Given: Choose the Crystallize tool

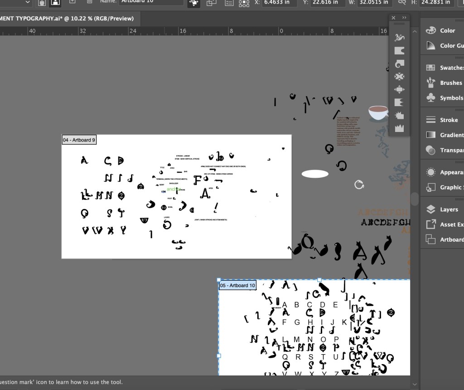Looking at the screenshot, I should (399, 116).
